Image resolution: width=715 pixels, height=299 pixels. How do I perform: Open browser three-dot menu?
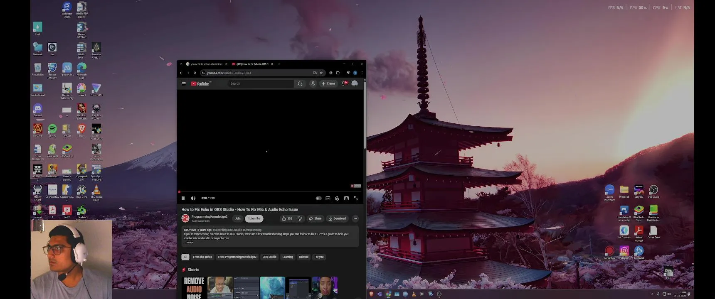(x=362, y=73)
